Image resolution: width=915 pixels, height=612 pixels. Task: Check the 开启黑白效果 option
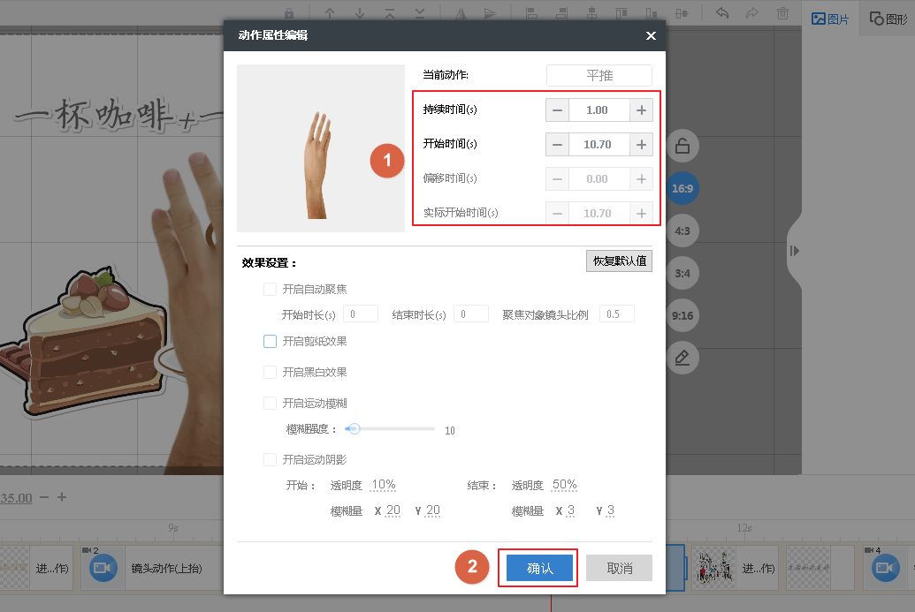point(269,372)
